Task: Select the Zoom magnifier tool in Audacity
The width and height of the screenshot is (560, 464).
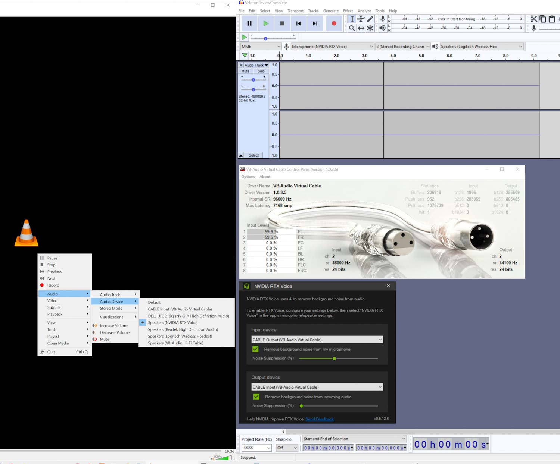Action: pos(352,28)
